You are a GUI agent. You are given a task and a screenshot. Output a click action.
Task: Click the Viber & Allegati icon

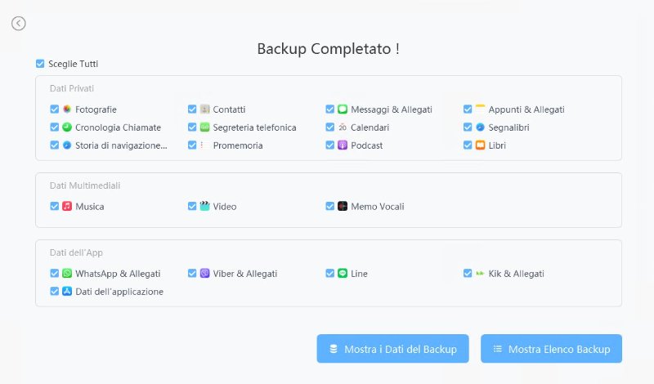coord(205,274)
